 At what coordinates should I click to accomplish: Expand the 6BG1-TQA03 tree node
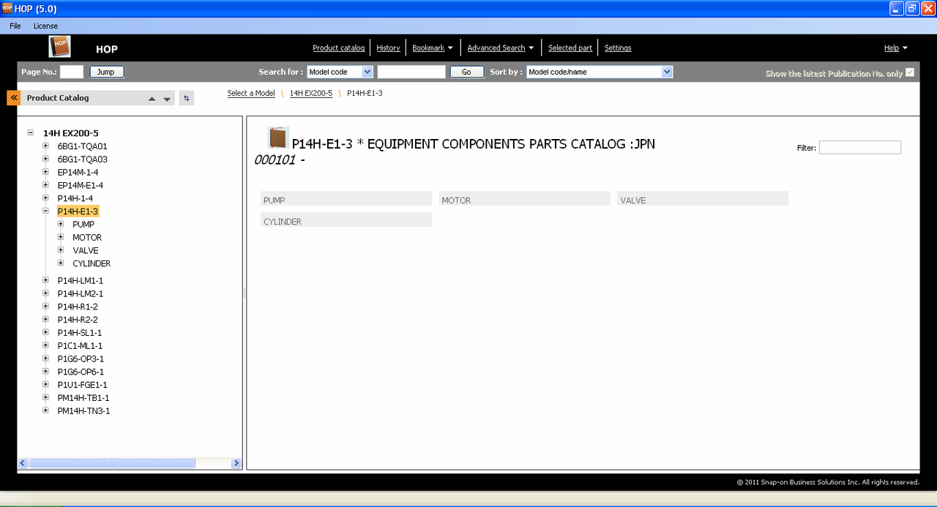pos(45,159)
